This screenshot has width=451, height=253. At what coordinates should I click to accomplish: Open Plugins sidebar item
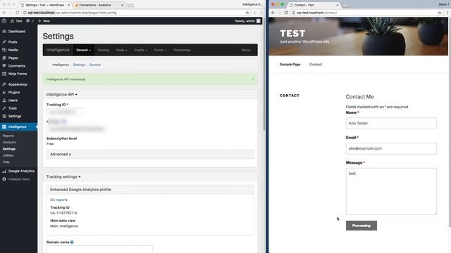pyautogui.click(x=14, y=92)
